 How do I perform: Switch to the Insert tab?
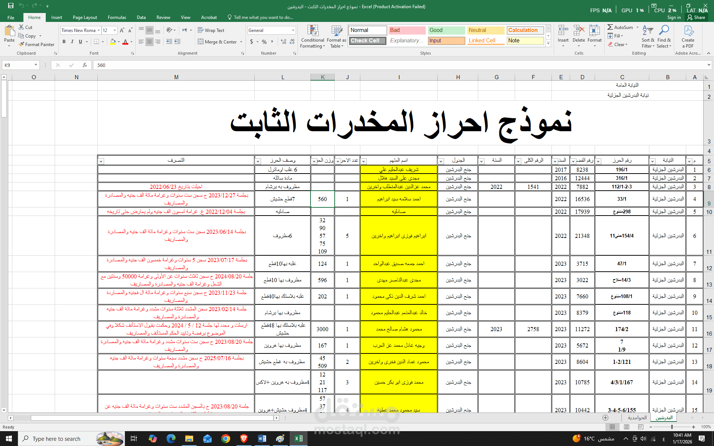click(57, 17)
